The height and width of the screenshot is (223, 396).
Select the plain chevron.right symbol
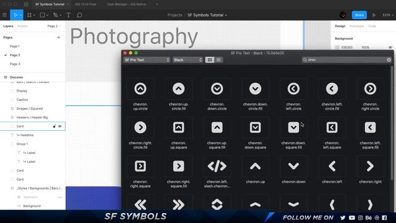coord(370,166)
